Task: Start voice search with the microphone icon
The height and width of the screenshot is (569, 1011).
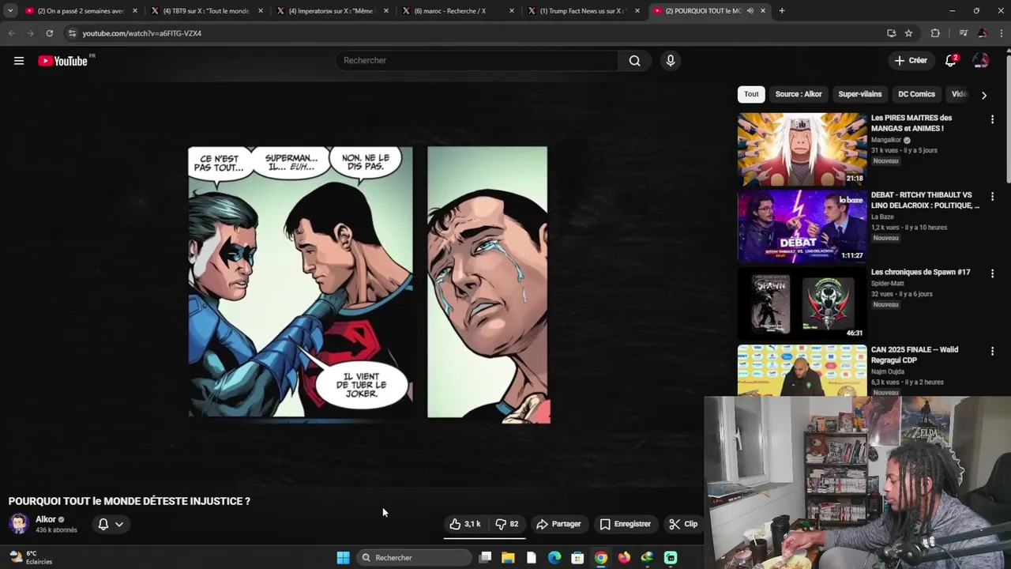Action: pos(670,61)
